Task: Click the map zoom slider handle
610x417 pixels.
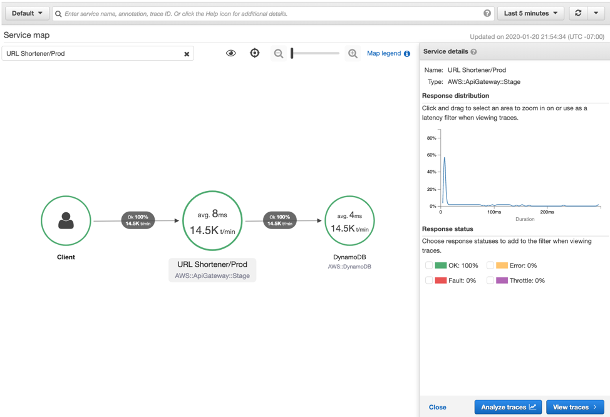Action: coord(292,53)
